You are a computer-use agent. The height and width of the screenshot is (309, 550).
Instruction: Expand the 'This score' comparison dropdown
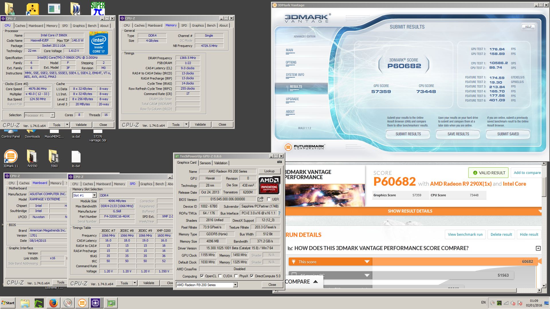click(x=367, y=262)
